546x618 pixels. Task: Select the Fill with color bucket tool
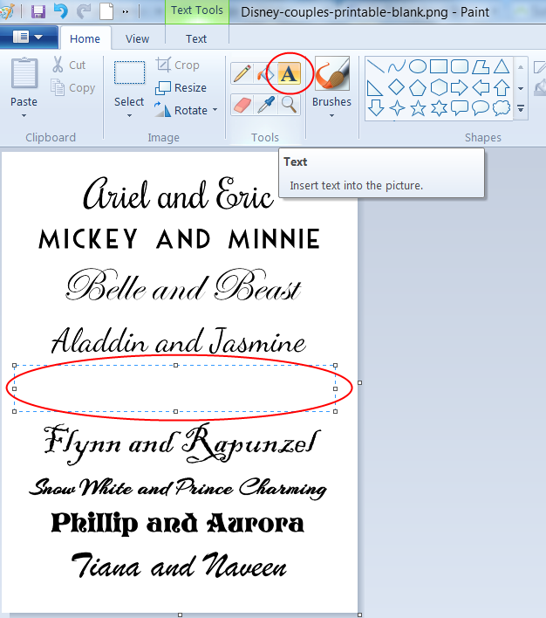pos(265,73)
